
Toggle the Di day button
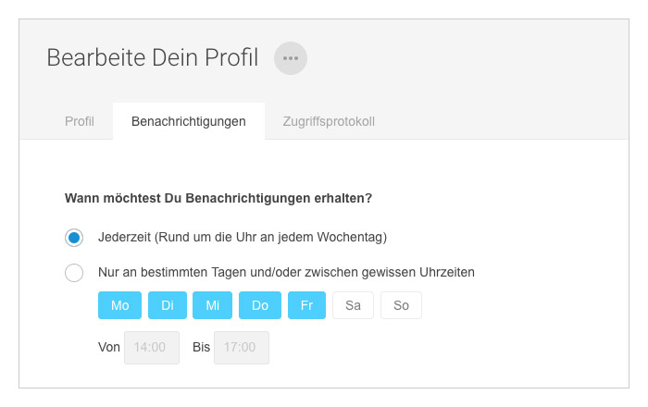168,305
